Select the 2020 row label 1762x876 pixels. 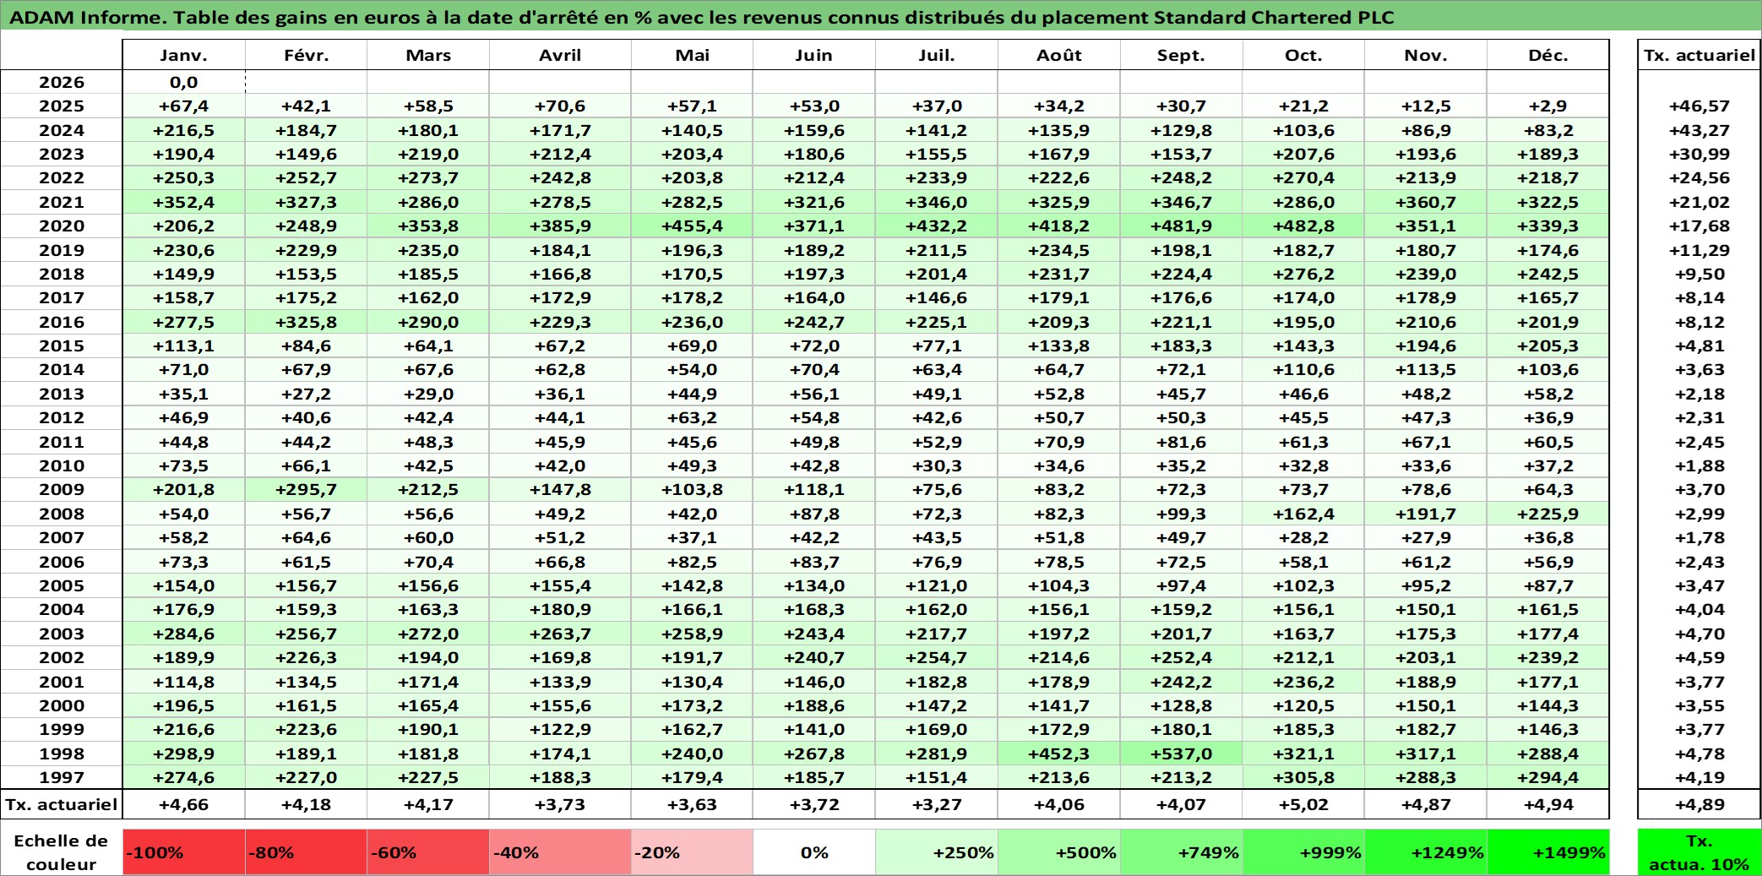point(62,226)
